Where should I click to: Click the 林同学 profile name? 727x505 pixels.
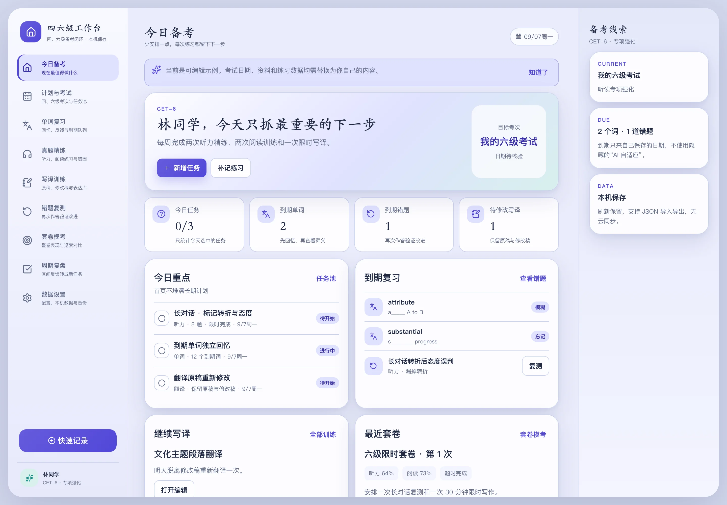[x=51, y=474]
